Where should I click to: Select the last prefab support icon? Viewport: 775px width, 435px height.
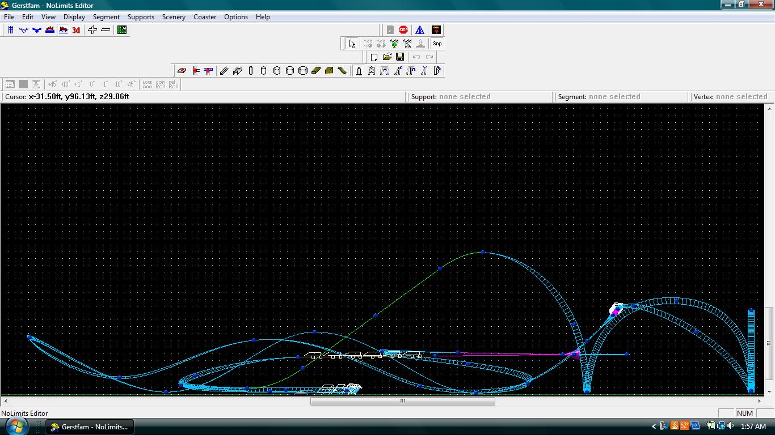tap(437, 71)
